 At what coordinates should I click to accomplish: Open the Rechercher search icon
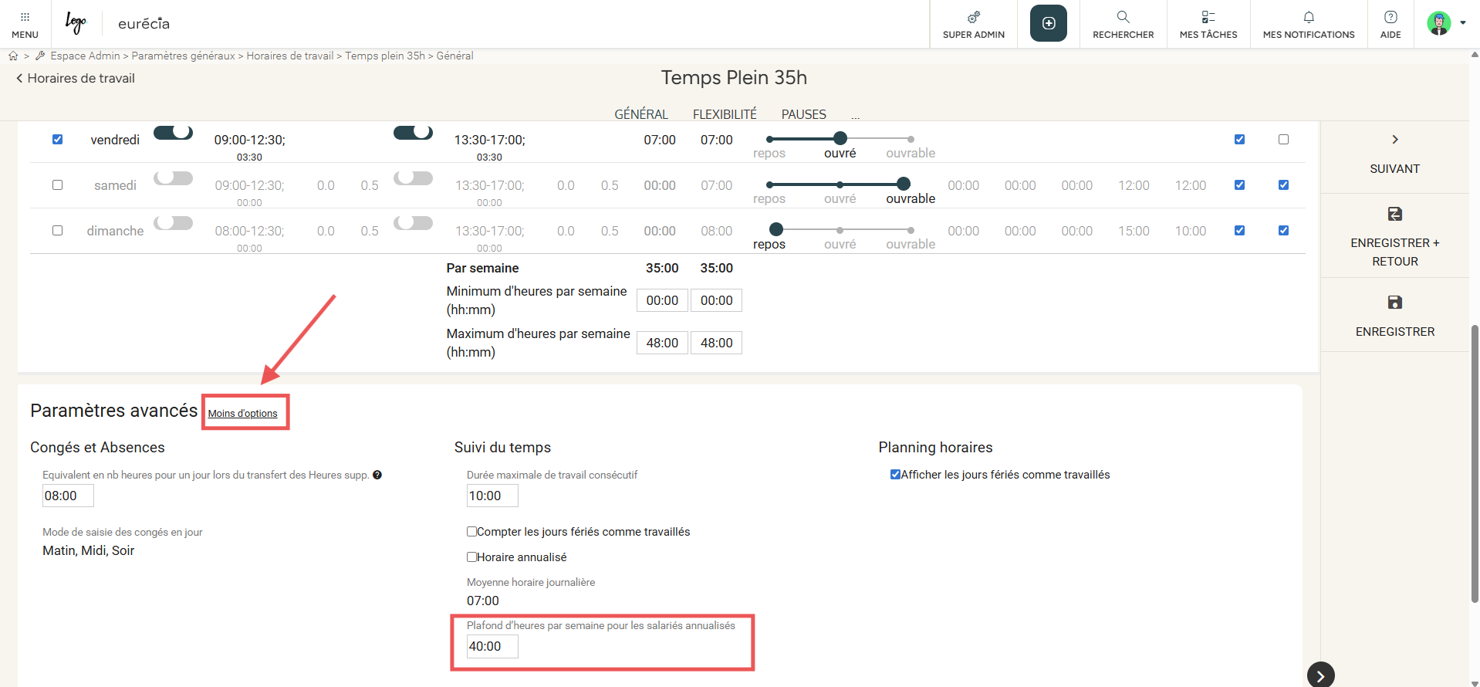click(x=1123, y=17)
